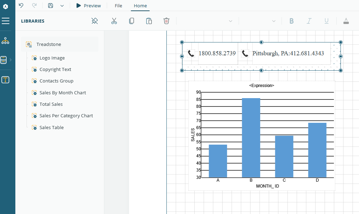Unpin the Libraries panel
The height and width of the screenshot is (214, 359).
[x=95, y=21]
